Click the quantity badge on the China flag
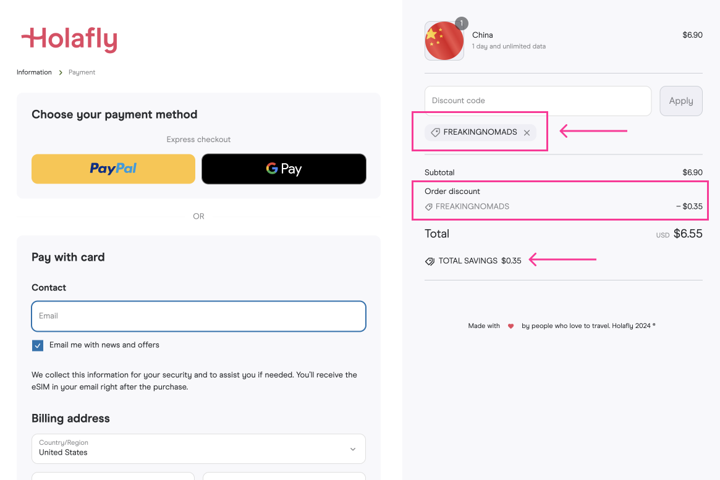Image resolution: width=720 pixels, height=480 pixels. click(461, 23)
